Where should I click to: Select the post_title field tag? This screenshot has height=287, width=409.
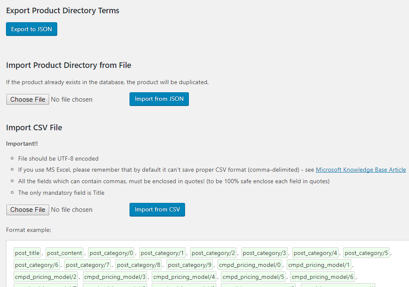(x=27, y=253)
